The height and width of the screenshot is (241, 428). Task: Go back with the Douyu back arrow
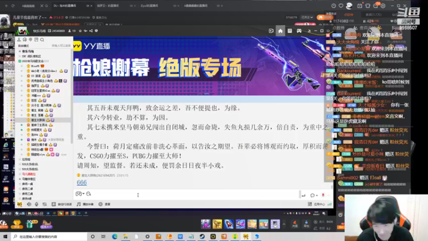pos(6,5)
